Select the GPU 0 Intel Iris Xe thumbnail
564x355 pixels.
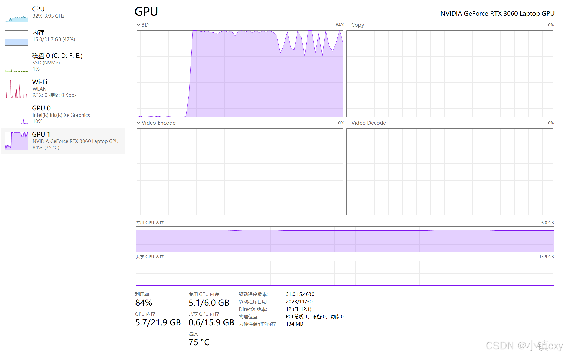(x=17, y=115)
